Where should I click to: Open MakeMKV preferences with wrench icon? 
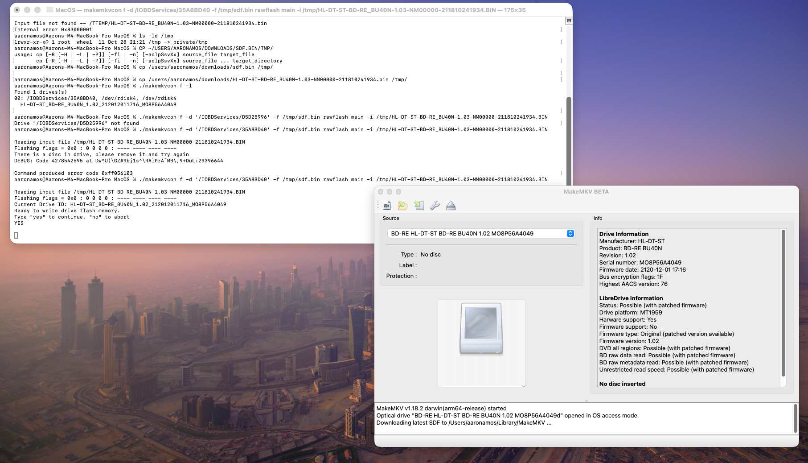435,206
